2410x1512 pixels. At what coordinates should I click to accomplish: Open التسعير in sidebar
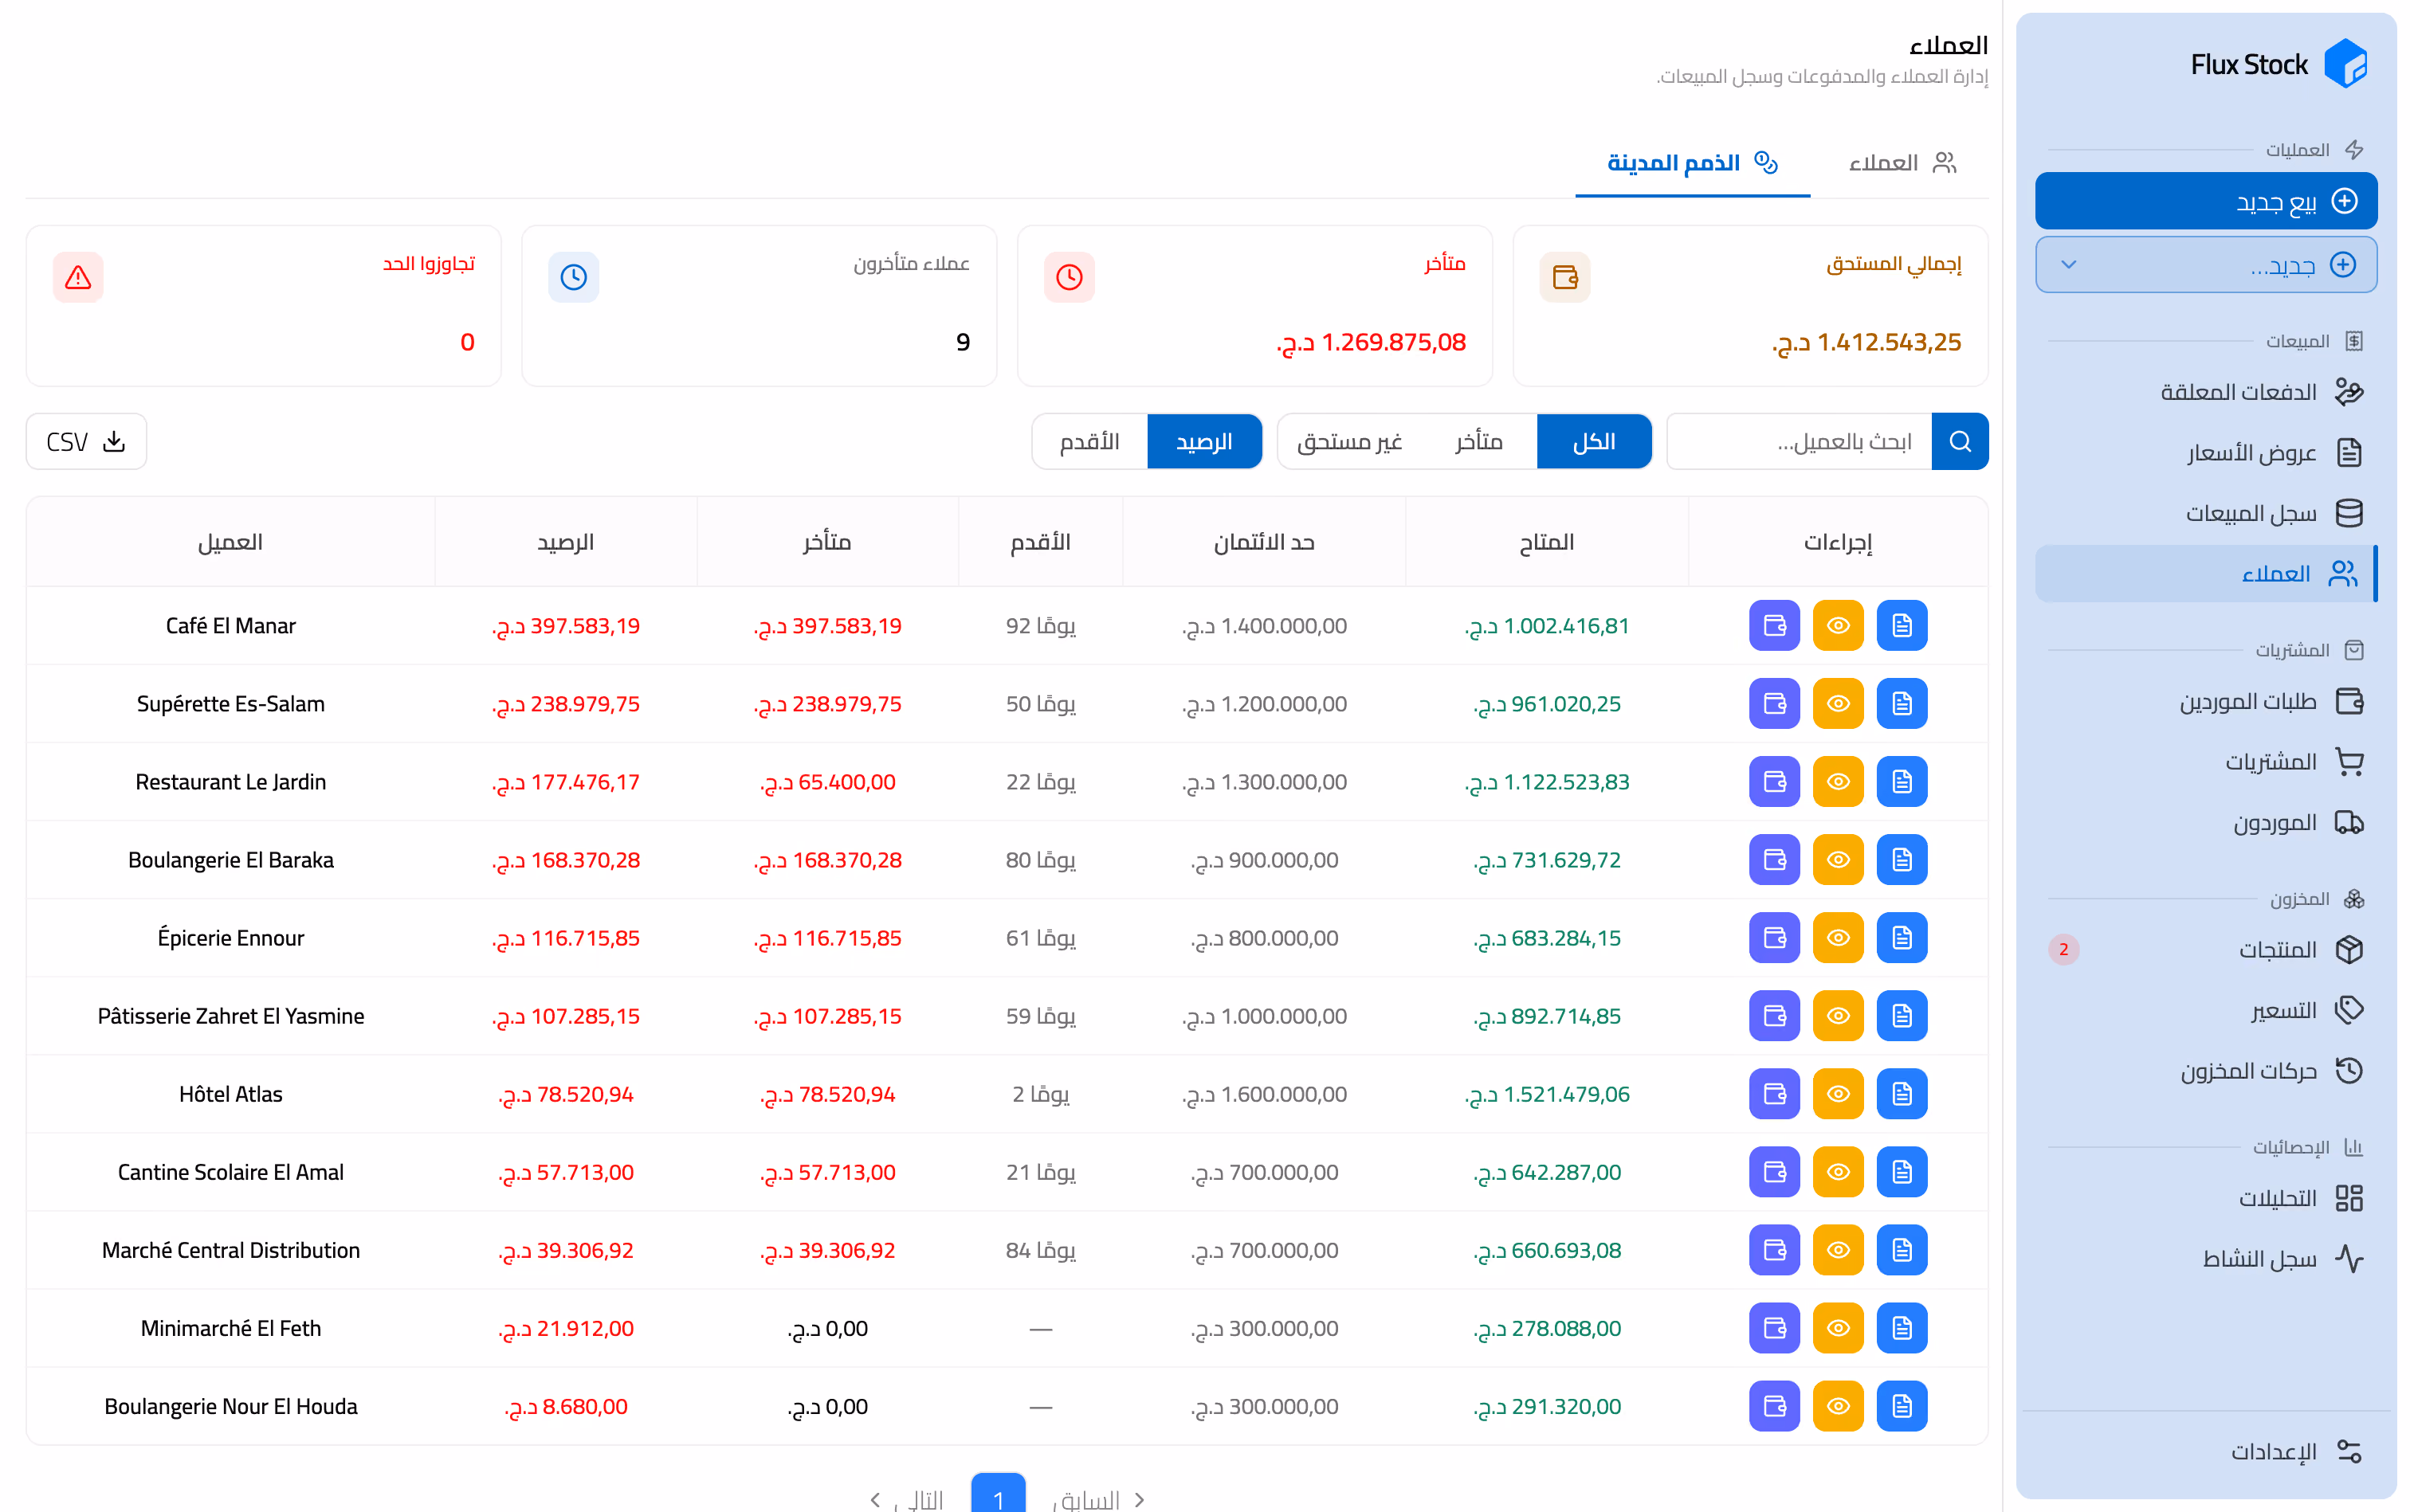[2205, 1010]
